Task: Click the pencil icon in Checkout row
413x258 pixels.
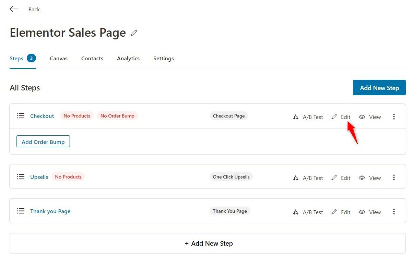Action: point(334,117)
